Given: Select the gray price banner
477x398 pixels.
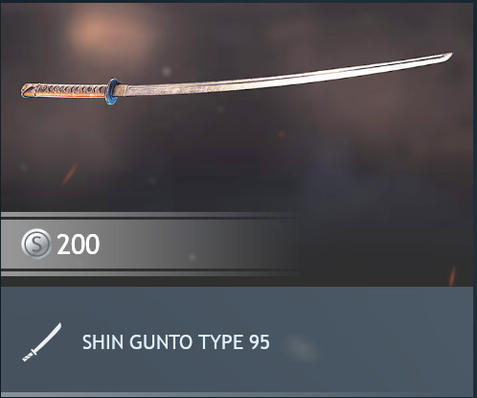Looking at the screenshot, I should click(150, 244).
